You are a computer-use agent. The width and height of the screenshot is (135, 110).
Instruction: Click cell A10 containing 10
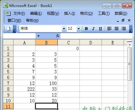25,101
